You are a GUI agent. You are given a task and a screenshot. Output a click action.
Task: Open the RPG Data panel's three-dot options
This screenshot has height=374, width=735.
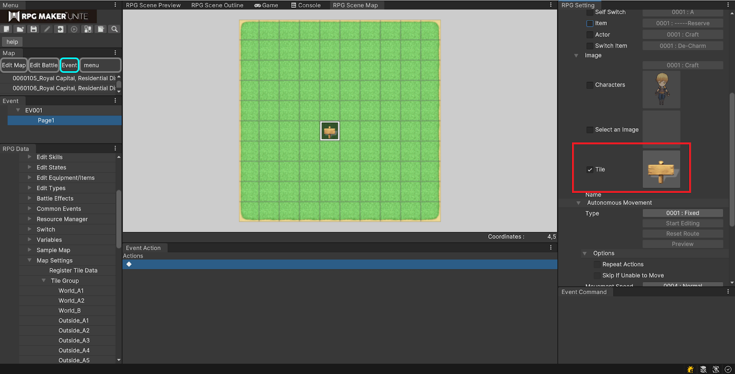click(115, 148)
